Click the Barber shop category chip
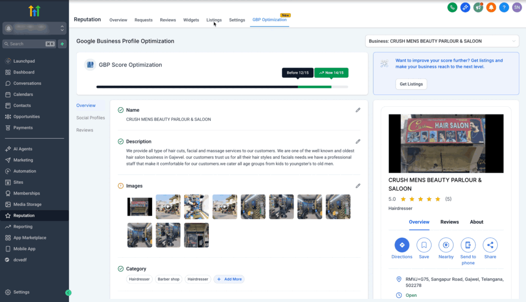Viewport: 526px width, 302px height. (x=168, y=279)
